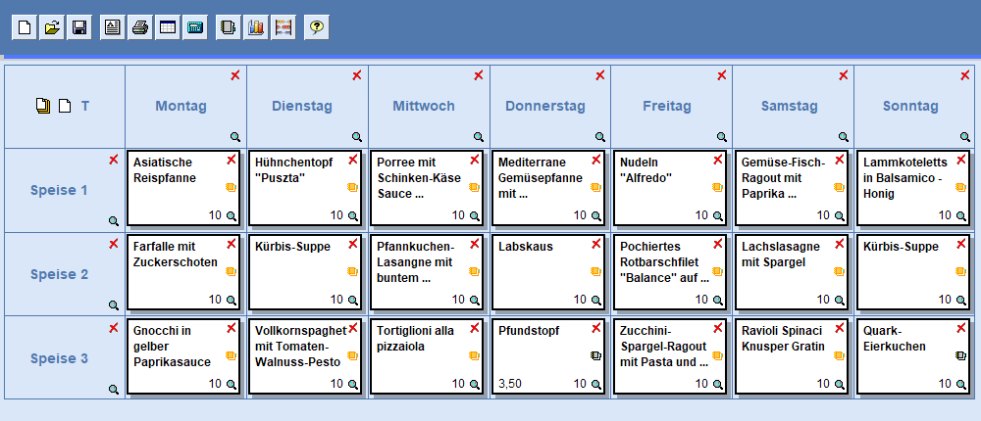Click the copy pages icon in corner cell
Viewport: 981px width, 421px height.
[43, 106]
